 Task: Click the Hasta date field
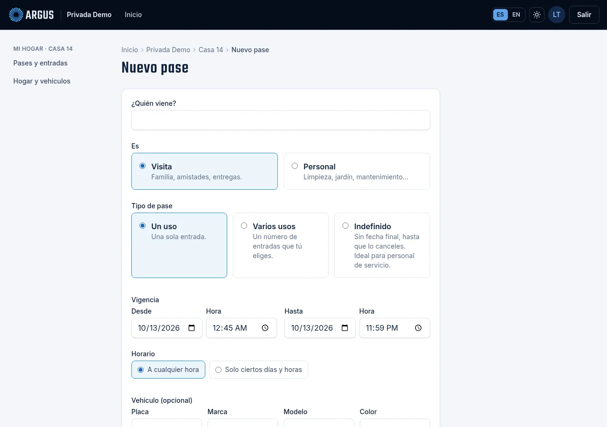320,328
